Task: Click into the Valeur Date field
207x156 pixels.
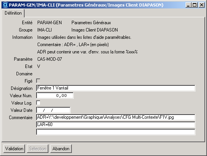Action: pos(53,110)
